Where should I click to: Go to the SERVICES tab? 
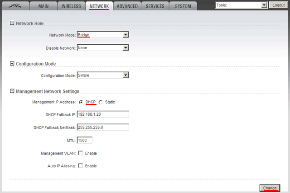pyautogui.click(x=155, y=6)
